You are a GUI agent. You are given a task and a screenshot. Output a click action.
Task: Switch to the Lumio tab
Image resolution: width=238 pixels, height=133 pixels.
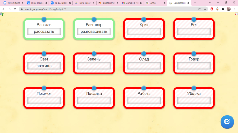pos(155,3)
